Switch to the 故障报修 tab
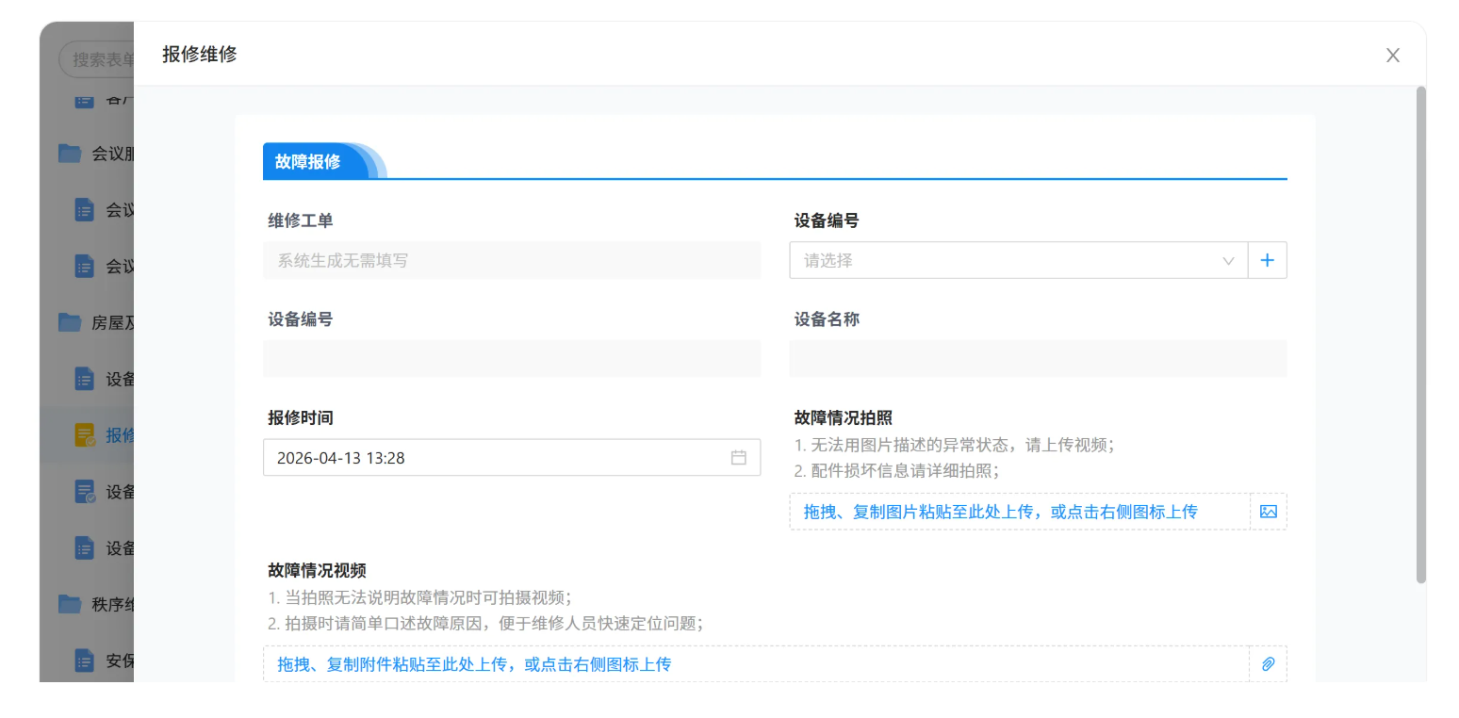 [308, 162]
